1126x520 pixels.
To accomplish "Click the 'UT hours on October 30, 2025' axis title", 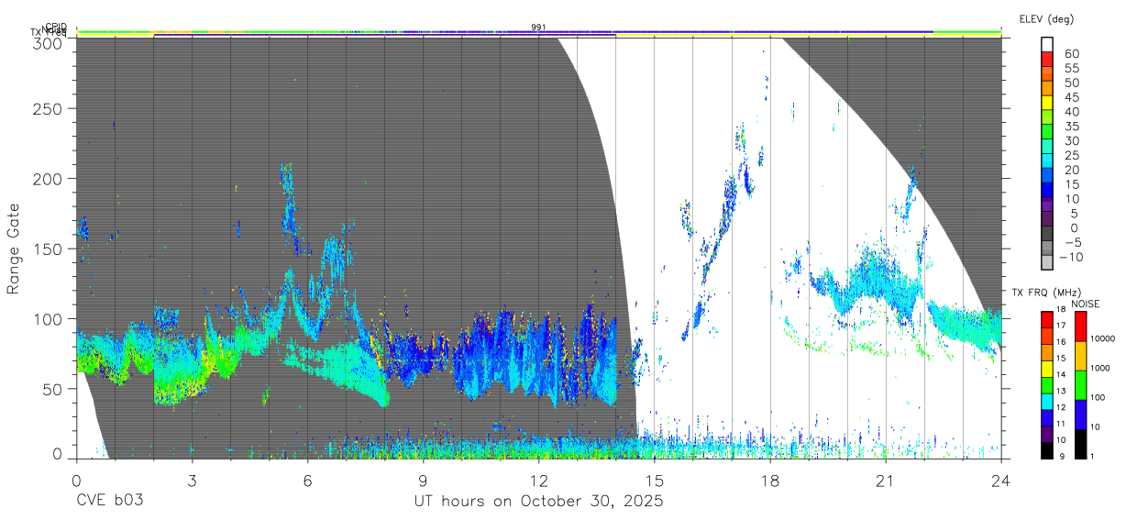I will pyautogui.click(x=538, y=502).
